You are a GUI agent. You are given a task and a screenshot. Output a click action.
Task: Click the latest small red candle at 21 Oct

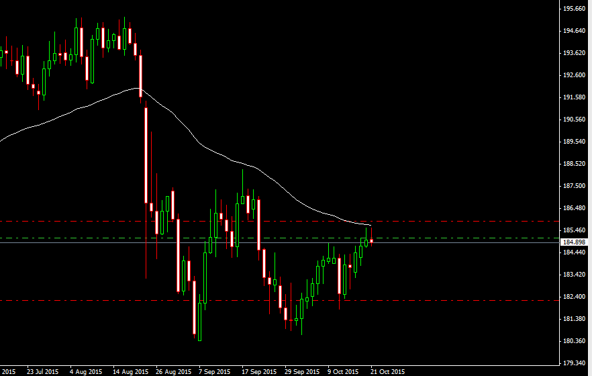372,240
